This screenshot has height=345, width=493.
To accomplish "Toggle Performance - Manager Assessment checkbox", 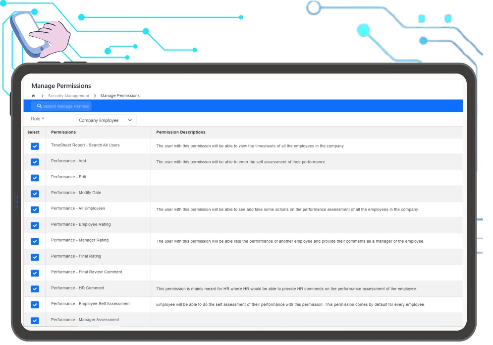I will [x=35, y=321].
